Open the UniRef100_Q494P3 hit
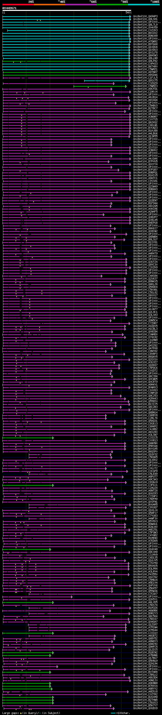Viewport: 162px width, 715px height. click(145, 16)
